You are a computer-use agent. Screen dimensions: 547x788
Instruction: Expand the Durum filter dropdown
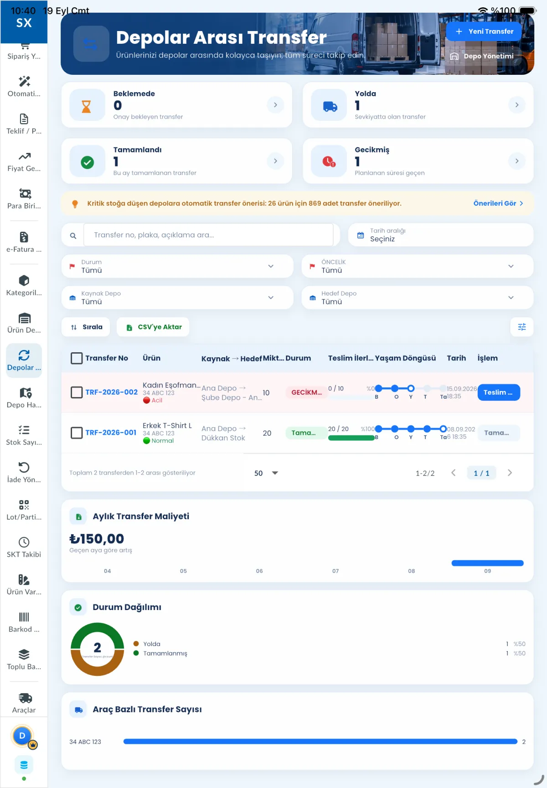coord(177,266)
